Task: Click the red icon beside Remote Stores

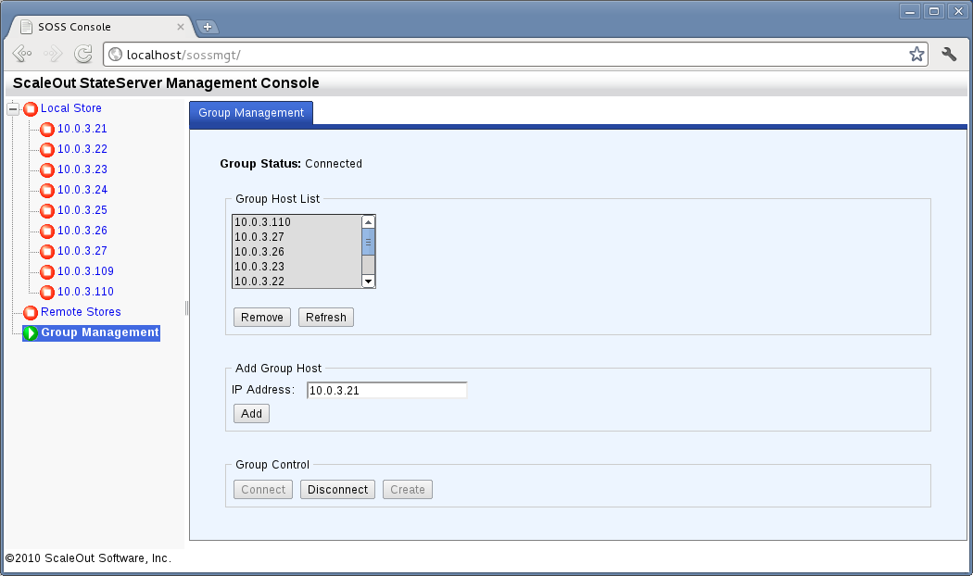Action: tap(31, 313)
